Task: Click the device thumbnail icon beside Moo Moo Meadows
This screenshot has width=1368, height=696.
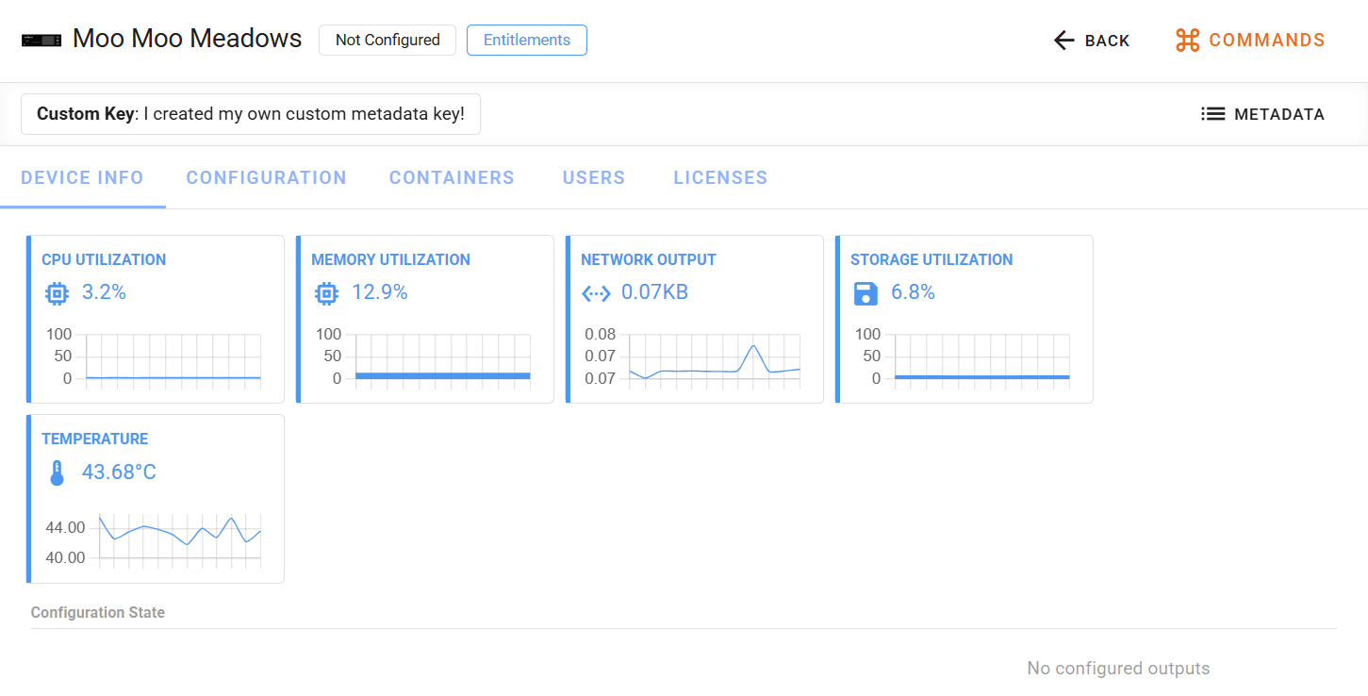Action: 41,40
